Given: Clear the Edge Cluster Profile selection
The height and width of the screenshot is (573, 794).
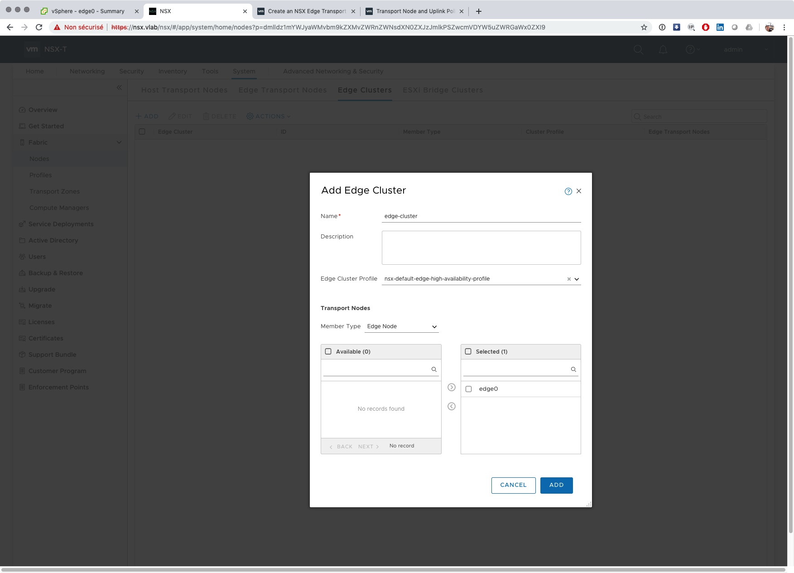Looking at the screenshot, I should click(x=569, y=279).
